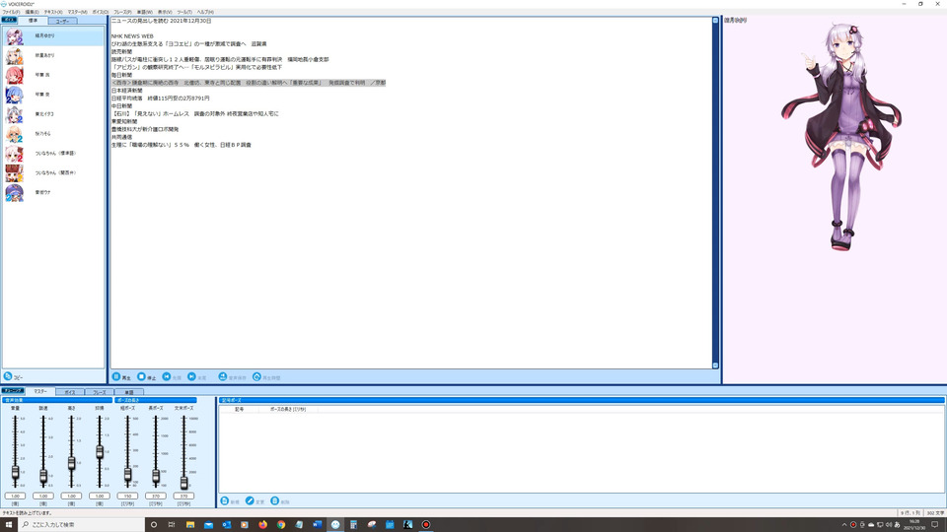This screenshot has width=947, height=532.
Task: Click the ポーズの長さ [ミリ秒] column header
Action: 288,410
